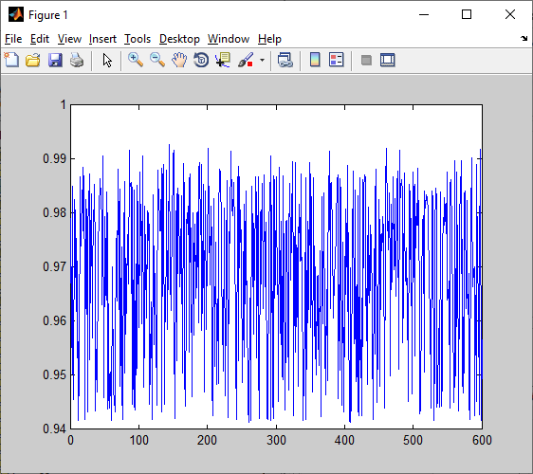The image size is (533, 474).
Task: Insert Legend using toolbar icon
Action: (x=337, y=60)
